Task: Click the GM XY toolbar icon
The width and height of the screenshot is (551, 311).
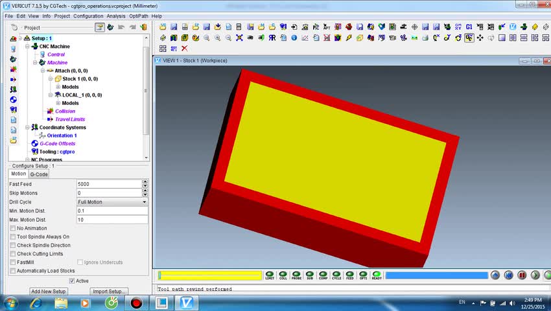Action: tap(458, 27)
